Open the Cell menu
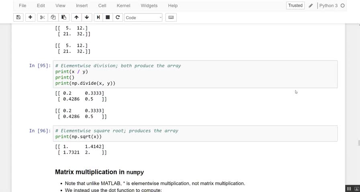The width and height of the screenshot is (360, 192). click(102, 6)
